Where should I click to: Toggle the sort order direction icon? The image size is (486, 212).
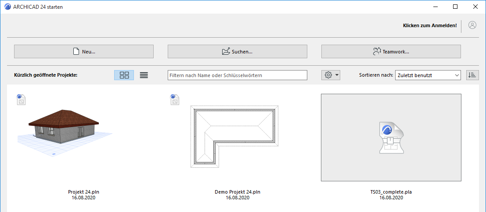click(472, 75)
